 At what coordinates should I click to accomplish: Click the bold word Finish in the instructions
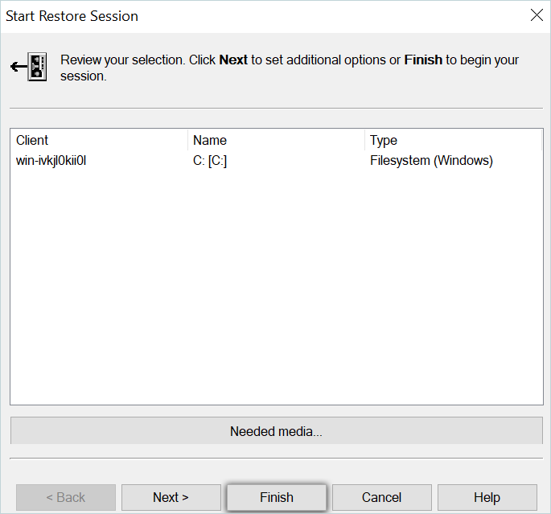click(423, 60)
